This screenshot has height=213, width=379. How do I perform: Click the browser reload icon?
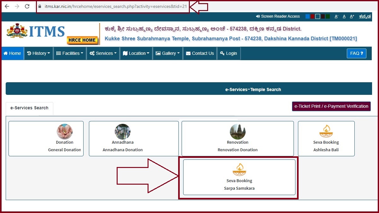coord(27,6)
